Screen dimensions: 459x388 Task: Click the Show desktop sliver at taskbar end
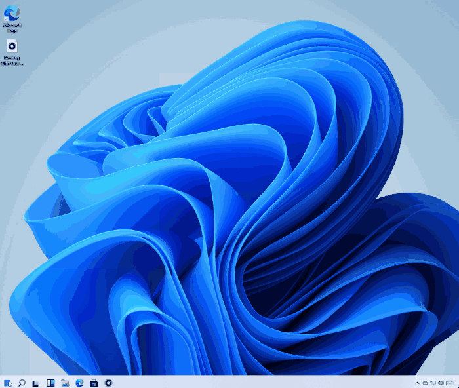[x=458, y=383]
